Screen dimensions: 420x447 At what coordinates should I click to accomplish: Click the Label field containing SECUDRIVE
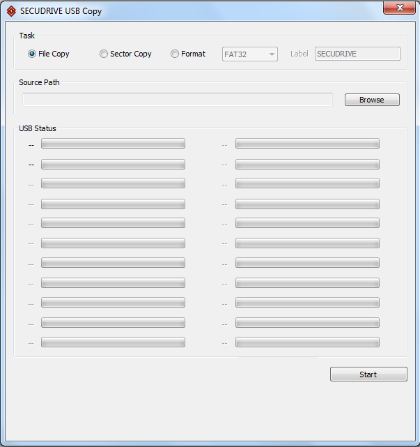coord(357,54)
